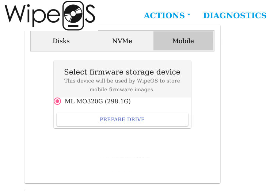
Task: Click the 'This device will be used' subtitle line
Action: point(122,81)
